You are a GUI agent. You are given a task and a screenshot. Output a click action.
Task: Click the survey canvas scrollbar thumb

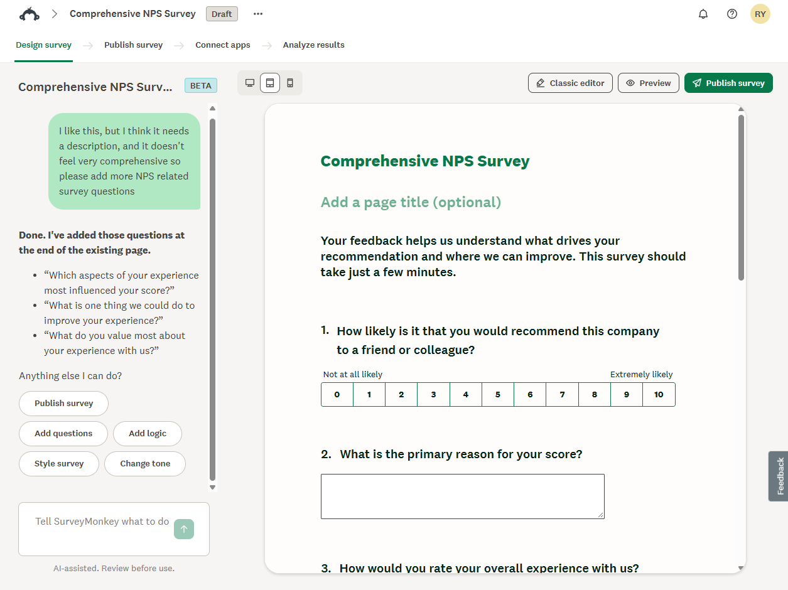pos(742,198)
